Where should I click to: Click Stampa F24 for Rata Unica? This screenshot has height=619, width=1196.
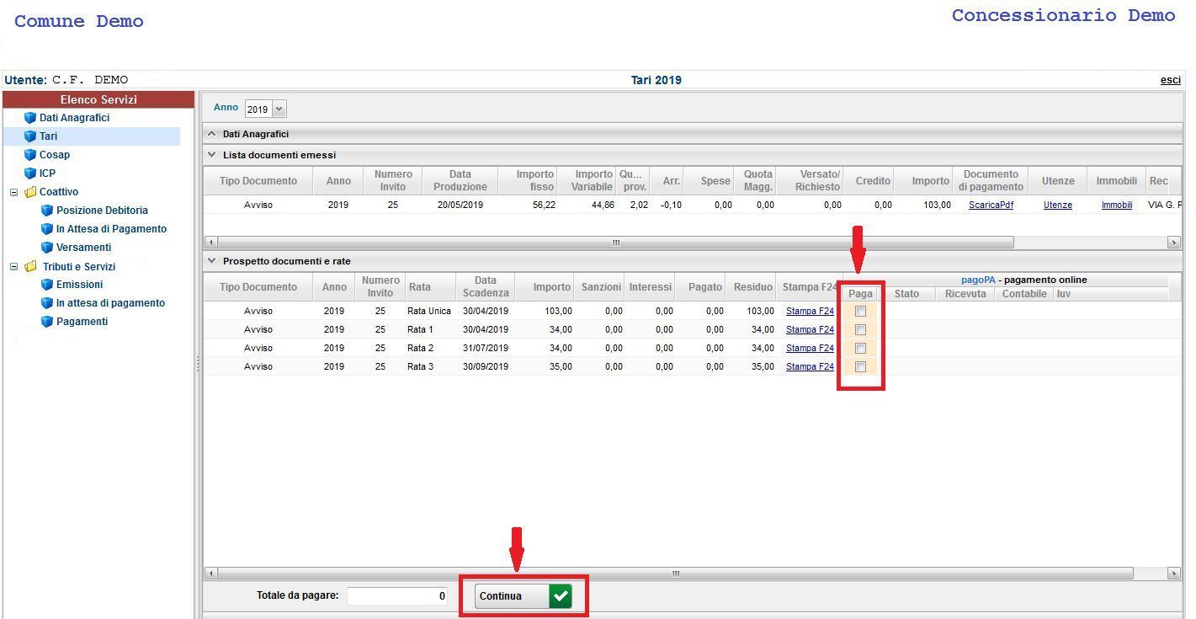pyautogui.click(x=810, y=312)
